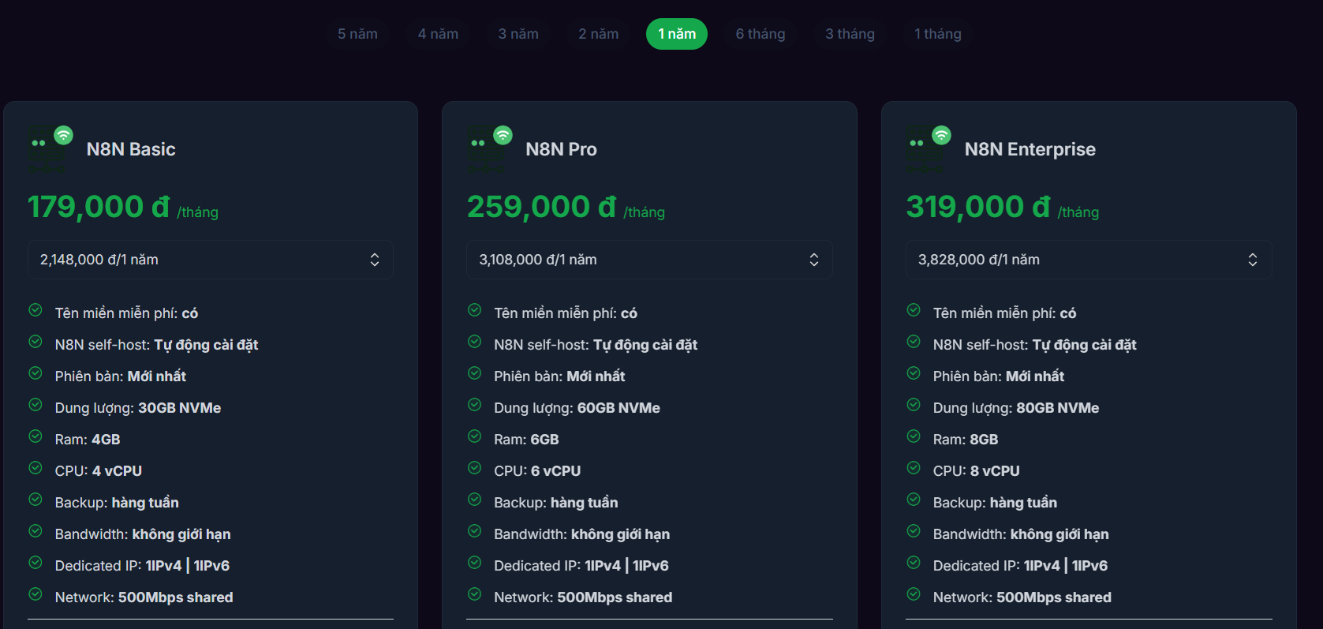Switch to the 2 năm tab
The width and height of the screenshot is (1323, 629).
[x=598, y=34]
